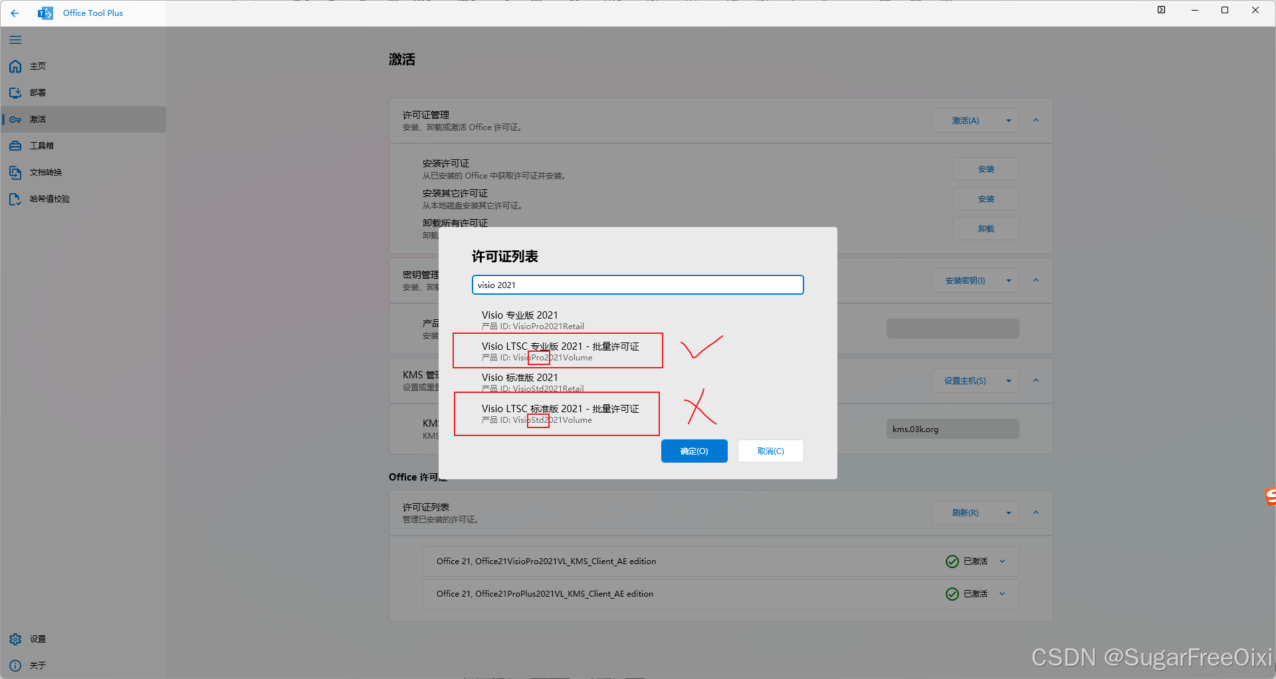Click the compact overlay title bar icon
The width and height of the screenshot is (1276, 679).
click(x=1161, y=10)
